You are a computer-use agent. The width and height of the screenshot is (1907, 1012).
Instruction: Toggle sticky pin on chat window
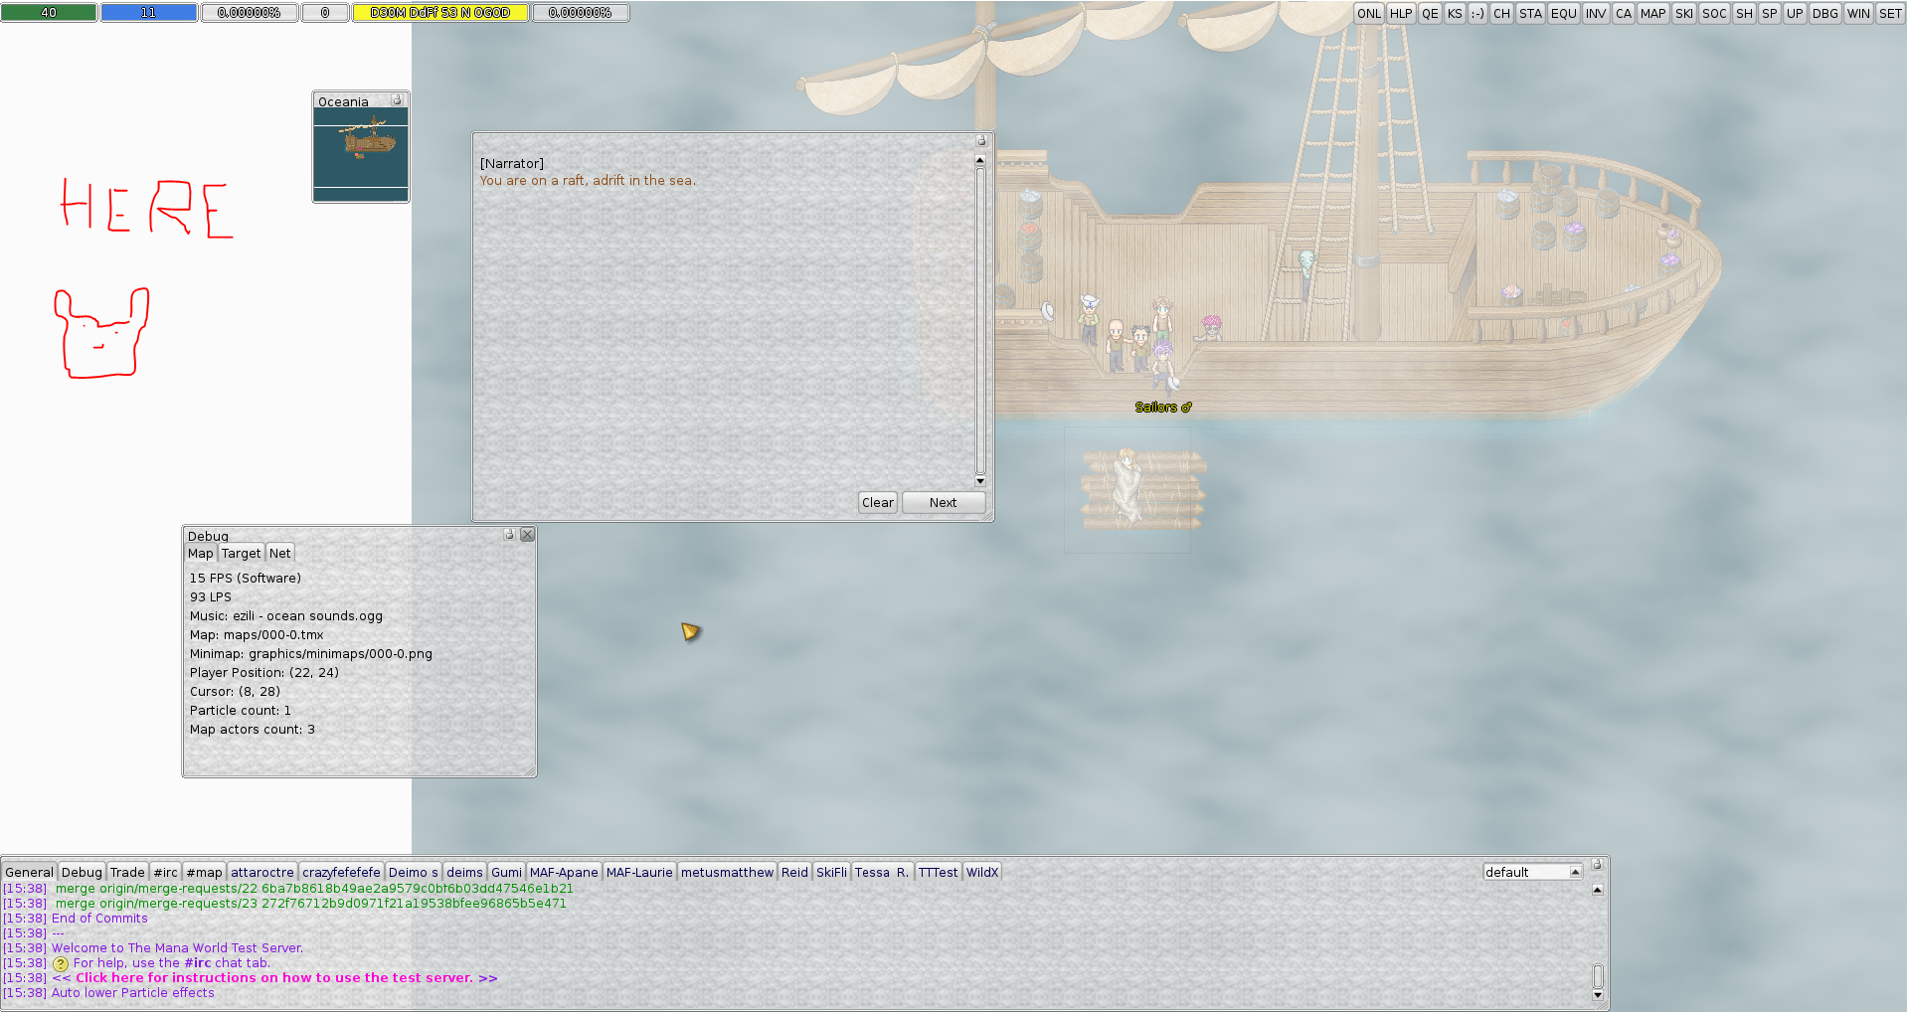click(1598, 864)
